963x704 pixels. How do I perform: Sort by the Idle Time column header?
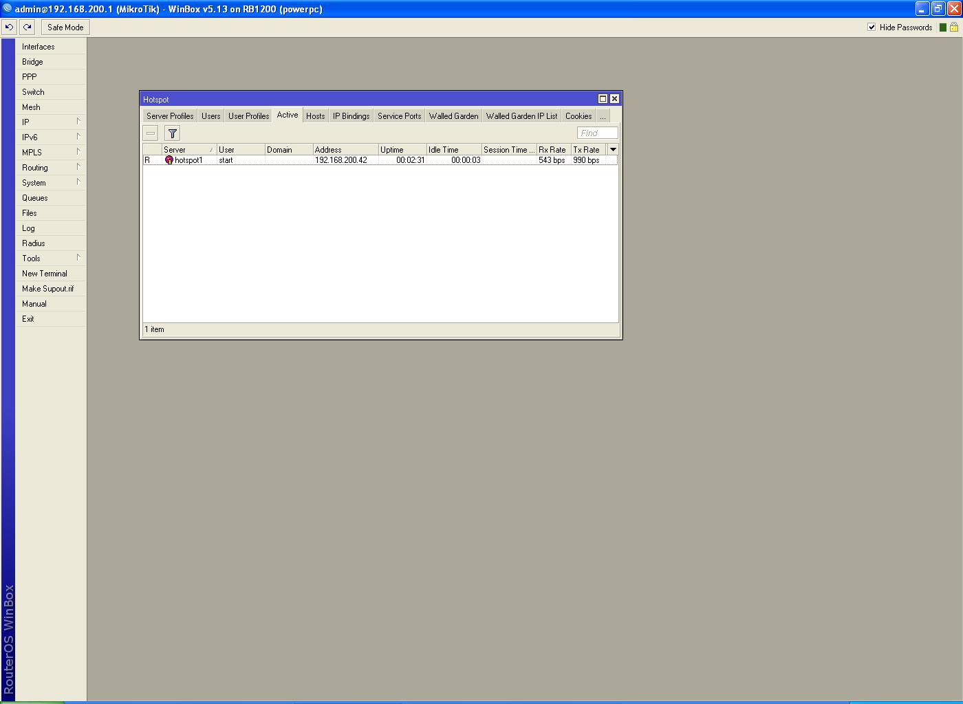[454, 150]
